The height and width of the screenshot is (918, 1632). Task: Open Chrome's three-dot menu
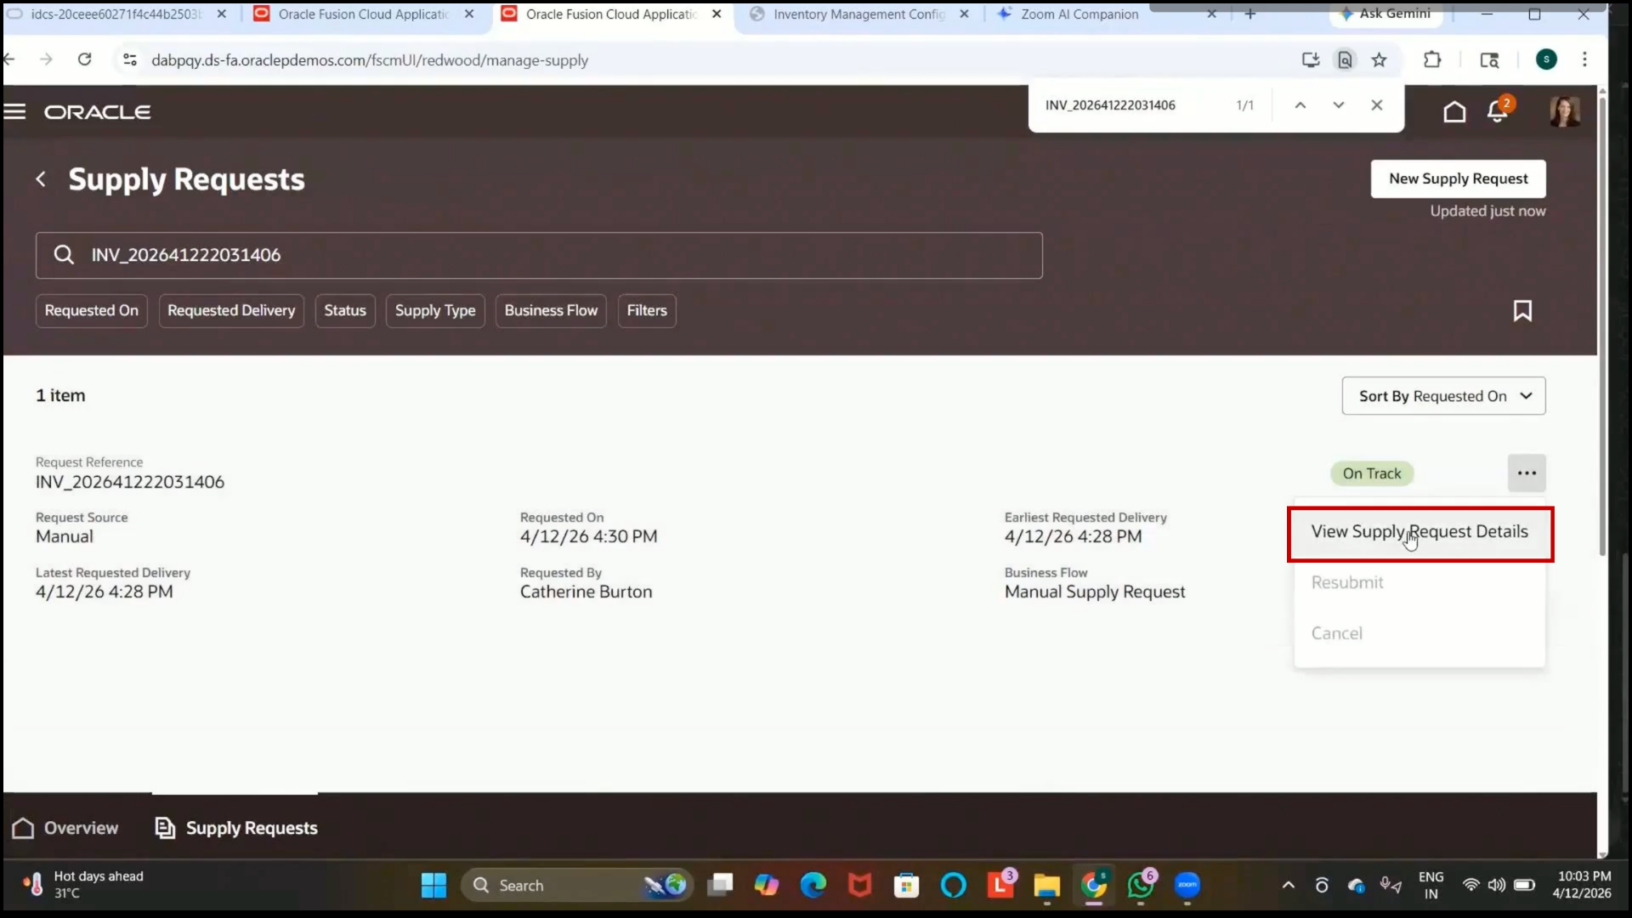1584,59
